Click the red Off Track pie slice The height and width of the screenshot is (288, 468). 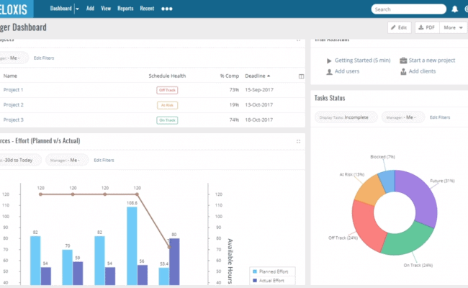pos(366,227)
